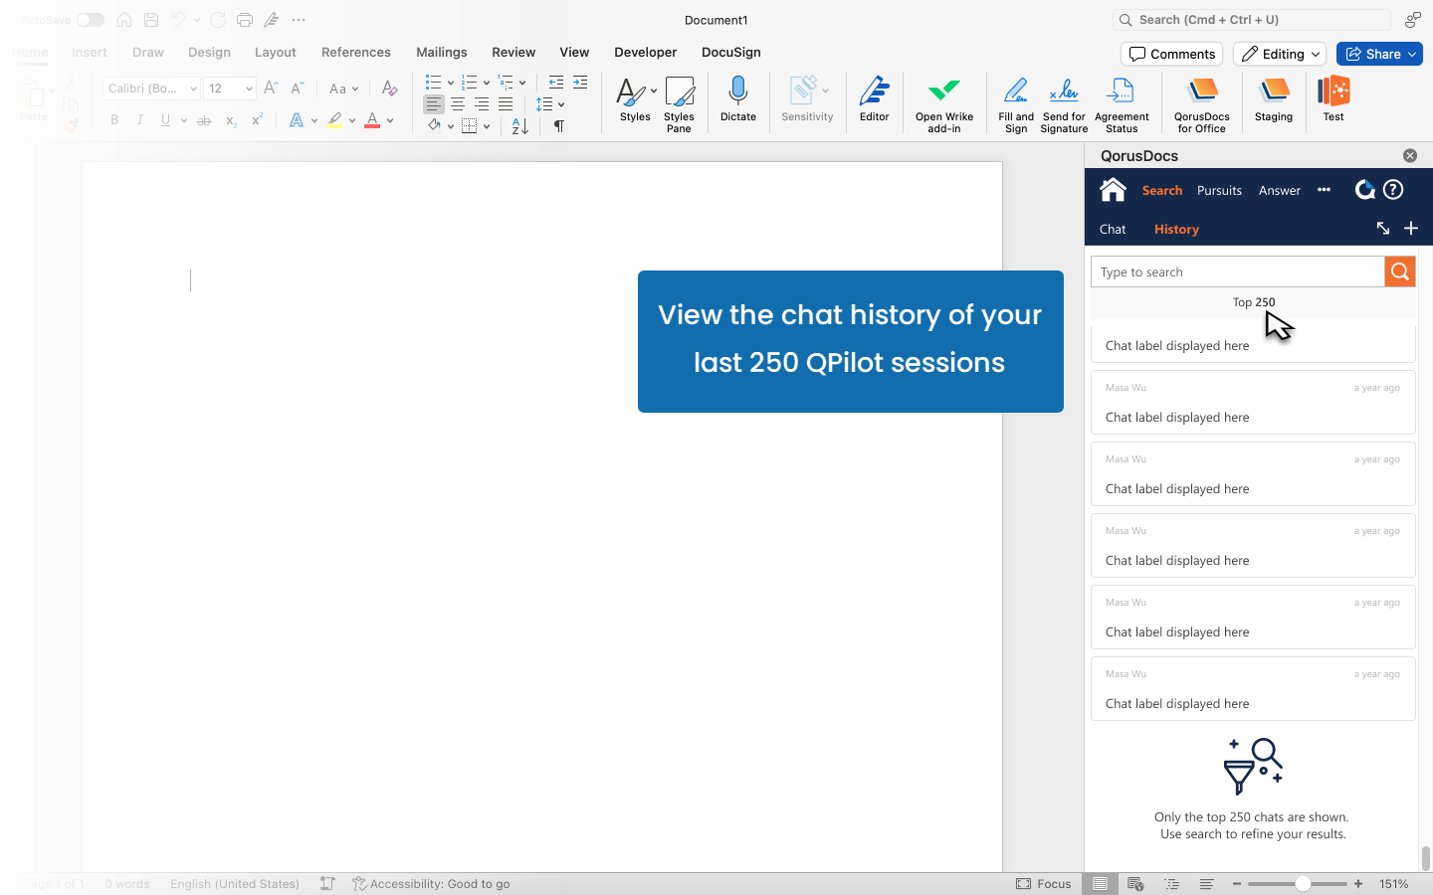Image resolution: width=1433 pixels, height=895 pixels.
Task: Center align the paragraph
Action: pos(458,104)
